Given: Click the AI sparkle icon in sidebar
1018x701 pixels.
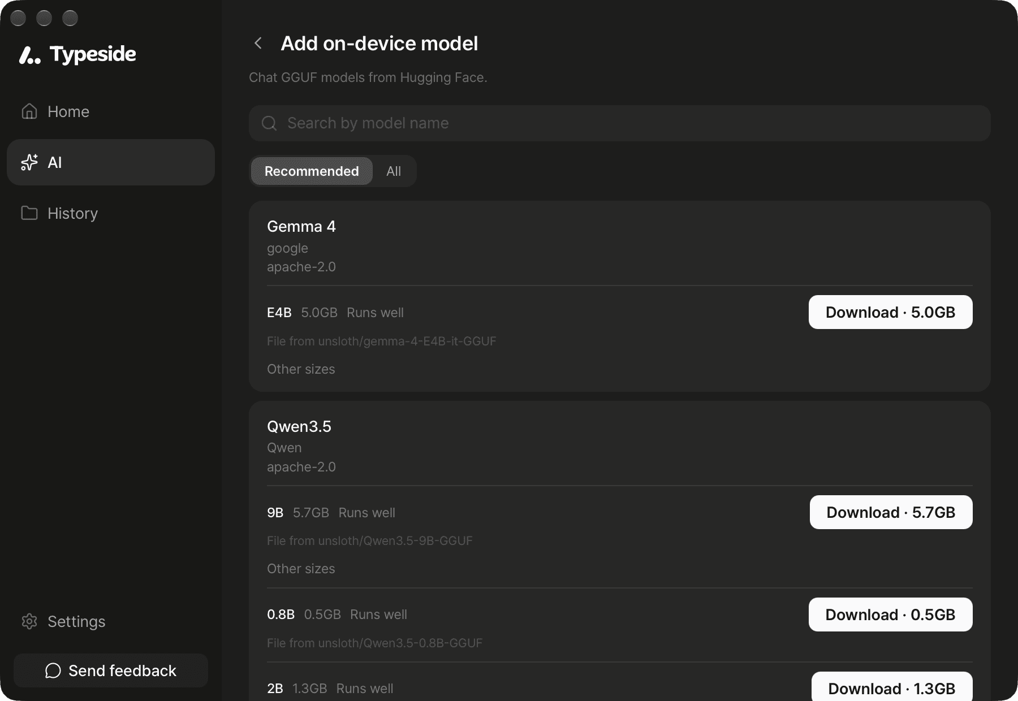Looking at the screenshot, I should [x=29, y=162].
